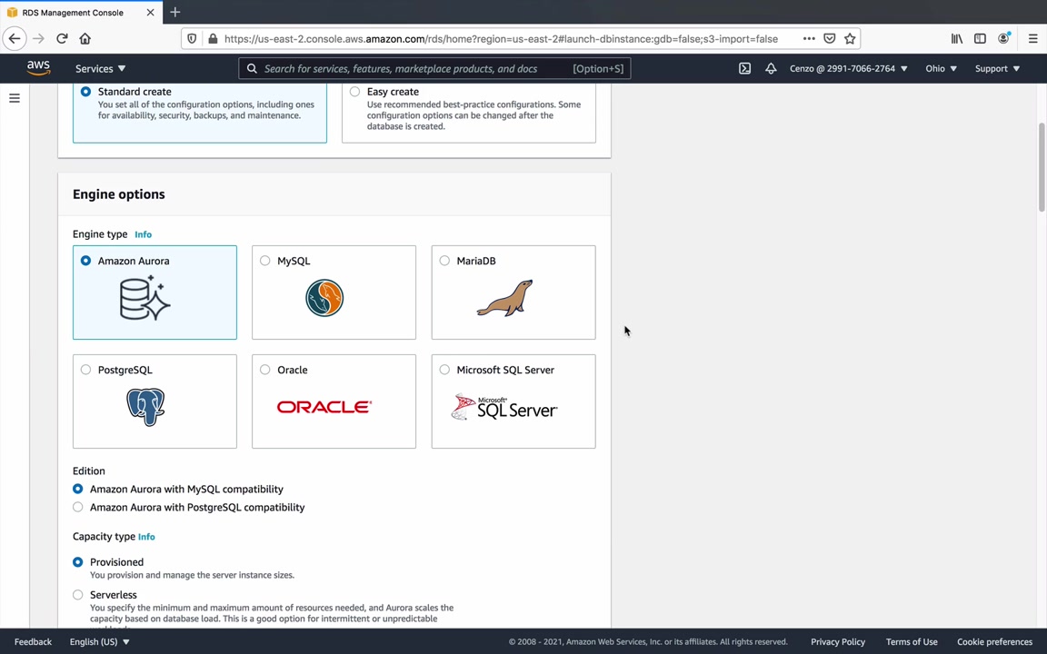Image resolution: width=1047 pixels, height=654 pixels.
Task: Close the RDS Management Console tab
Action: click(150, 12)
